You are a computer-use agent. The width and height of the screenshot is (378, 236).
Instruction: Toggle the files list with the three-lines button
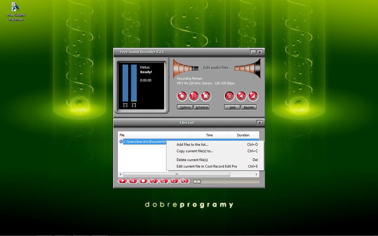[229, 96]
